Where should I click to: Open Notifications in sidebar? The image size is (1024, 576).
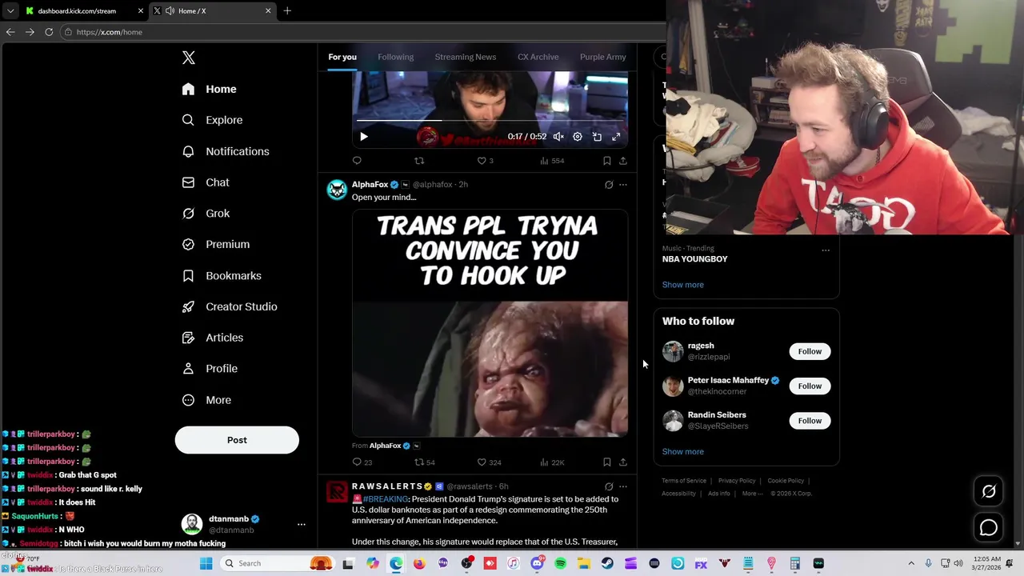(x=226, y=151)
